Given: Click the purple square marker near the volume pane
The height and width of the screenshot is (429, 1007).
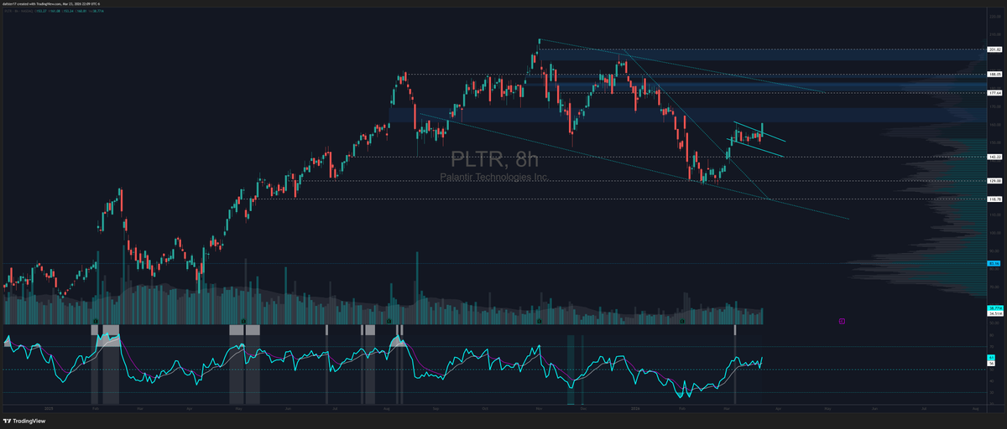Looking at the screenshot, I should coord(841,320).
